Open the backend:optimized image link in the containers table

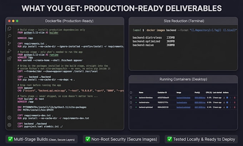pyautogui.click(x=183, y=107)
